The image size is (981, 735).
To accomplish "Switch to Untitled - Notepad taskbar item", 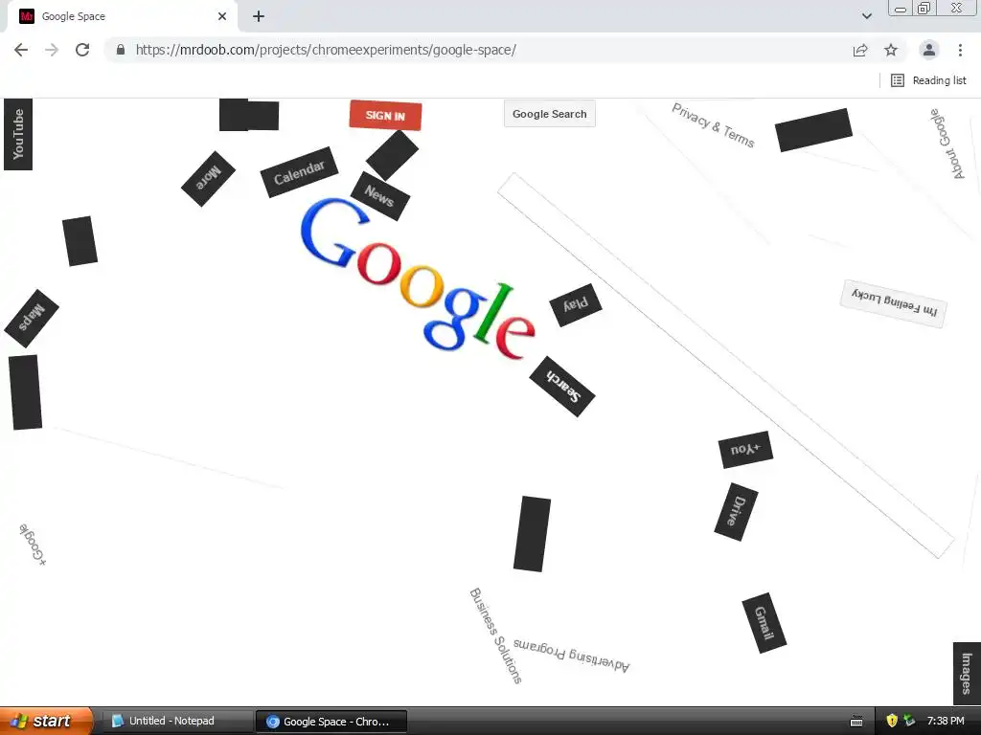I will pyautogui.click(x=177, y=722).
